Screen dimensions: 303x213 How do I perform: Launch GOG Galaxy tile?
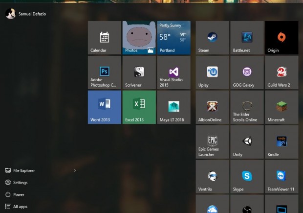coord(247,72)
